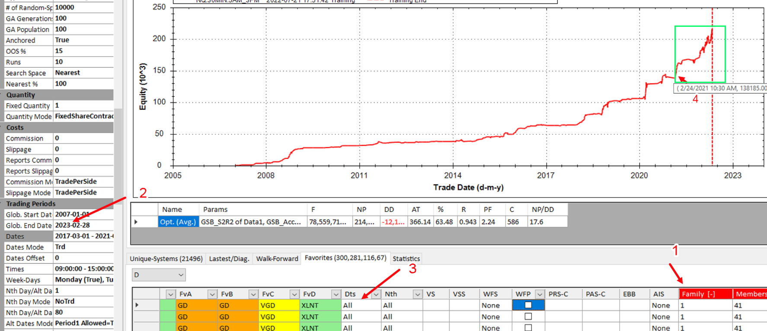767x331 pixels.
Task: Open the FvA column filter arrow
Action: (170, 294)
